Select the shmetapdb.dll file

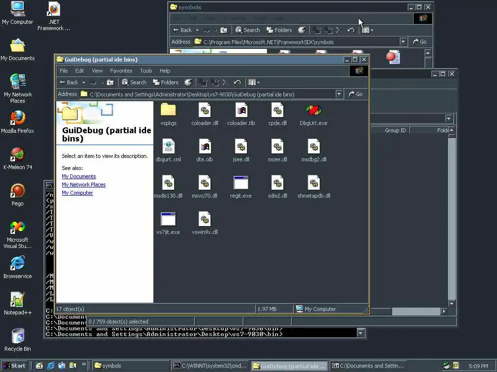(314, 187)
